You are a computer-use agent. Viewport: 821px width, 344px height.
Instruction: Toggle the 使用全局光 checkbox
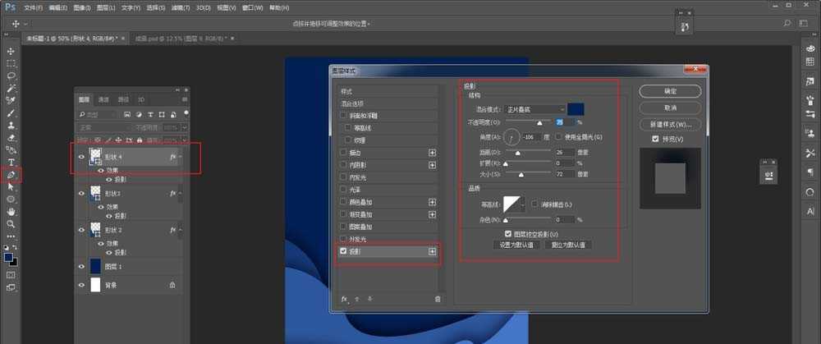pos(559,136)
